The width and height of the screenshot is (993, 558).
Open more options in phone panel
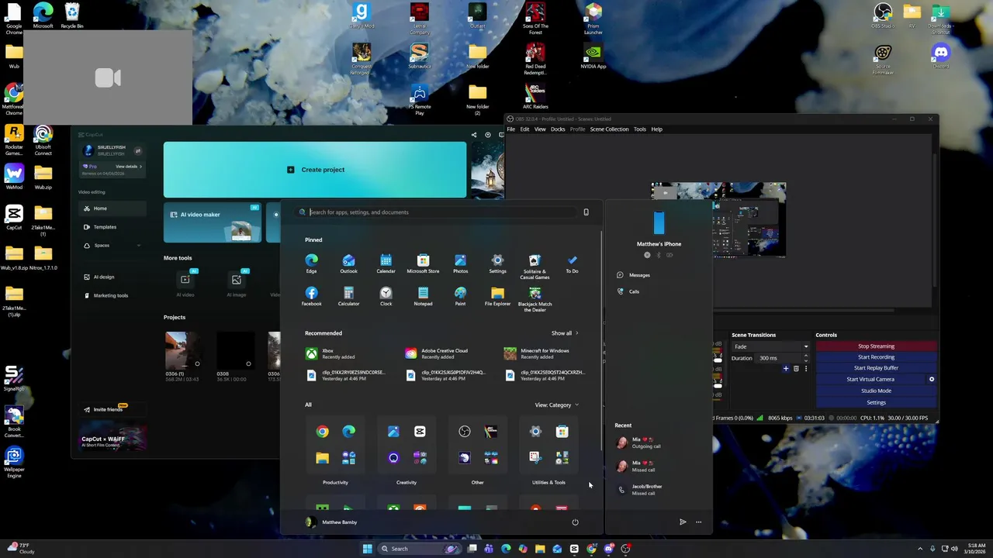click(698, 522)
